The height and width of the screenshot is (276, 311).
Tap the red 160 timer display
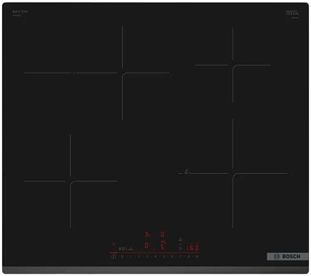click(192, 248)
